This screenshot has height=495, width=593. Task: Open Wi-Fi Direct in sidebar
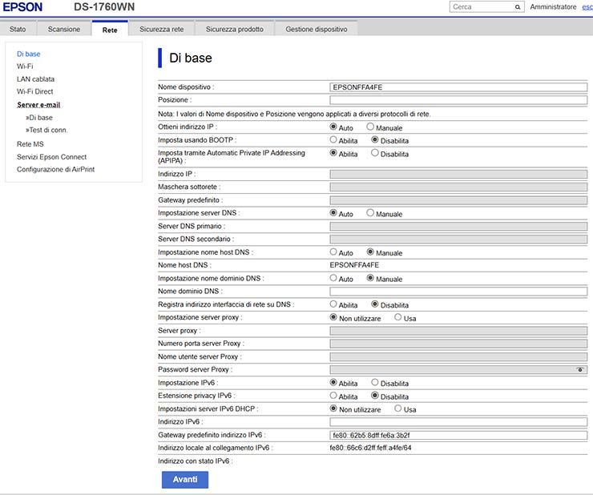click(x=34, y=92)
